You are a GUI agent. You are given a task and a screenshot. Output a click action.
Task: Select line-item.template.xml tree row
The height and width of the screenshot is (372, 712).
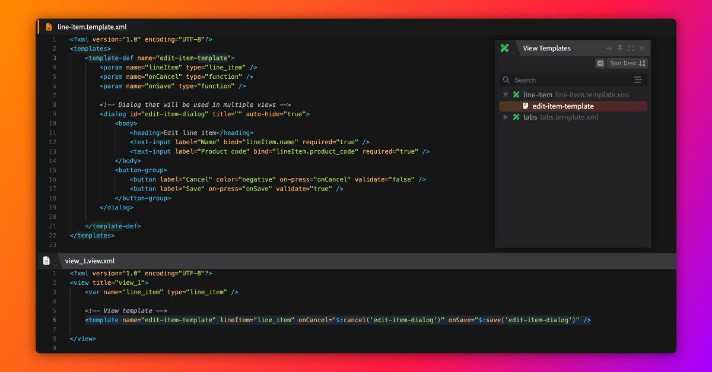573,95
